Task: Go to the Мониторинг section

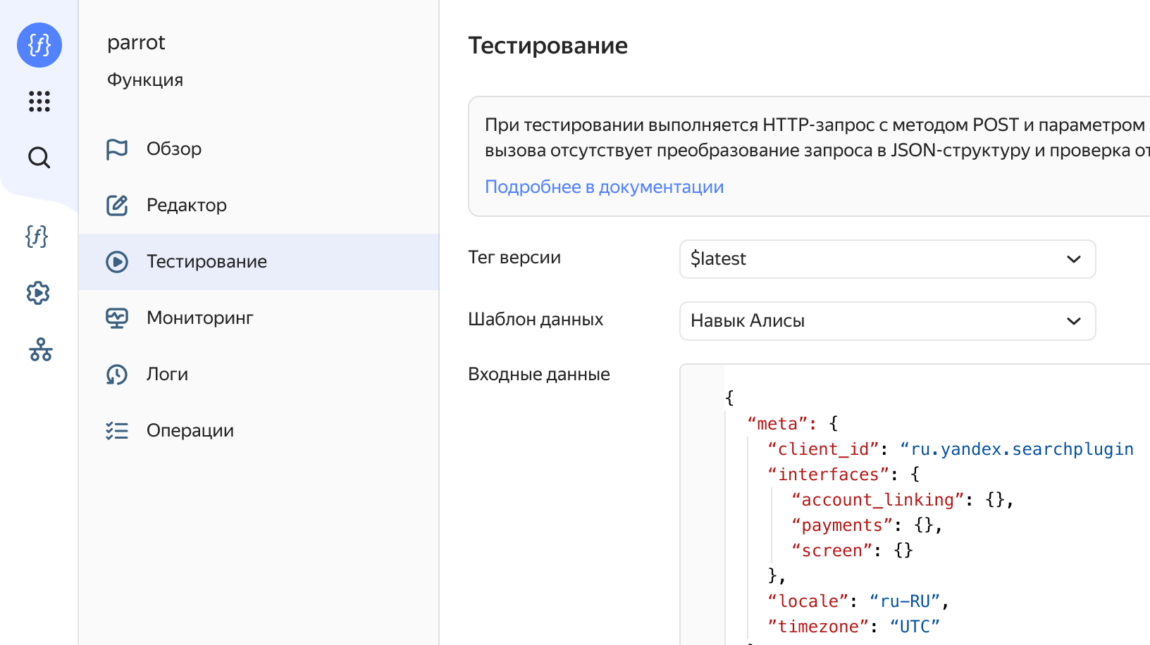Action: coord(259,318)
